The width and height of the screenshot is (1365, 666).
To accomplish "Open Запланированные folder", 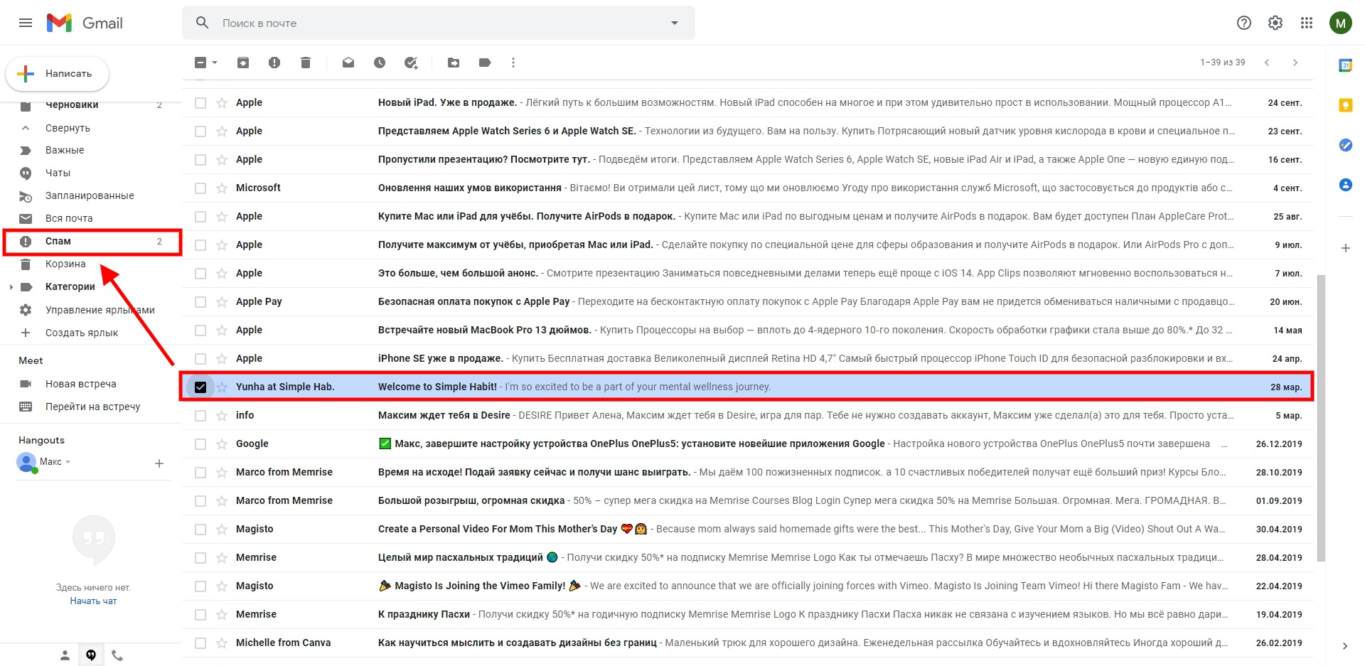I will pyautogui.click(x=91, y=195).
